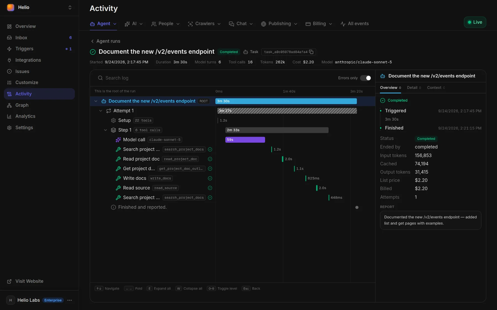Screen dimensions: 497x310
Task: Select the Model call sparkle icon
Action: coord(118,140)
